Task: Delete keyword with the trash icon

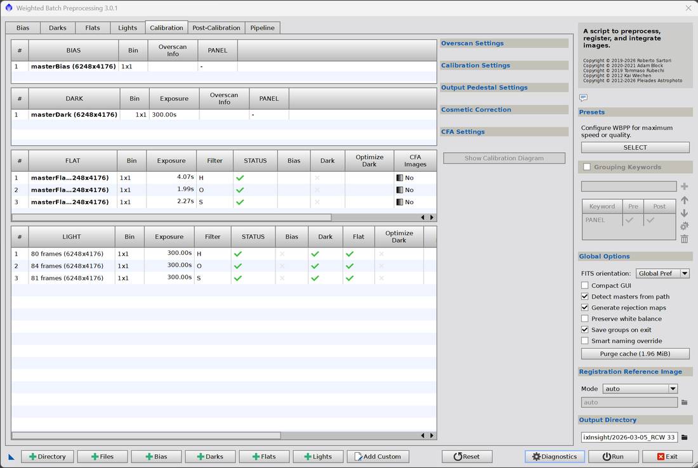Action: [684, 239]
